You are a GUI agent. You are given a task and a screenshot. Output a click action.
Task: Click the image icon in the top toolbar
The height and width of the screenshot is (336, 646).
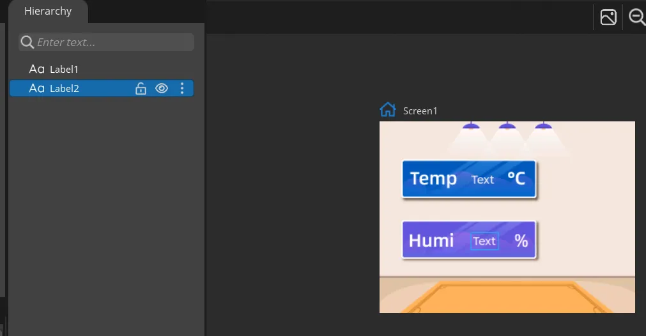(x=608, y=17)
